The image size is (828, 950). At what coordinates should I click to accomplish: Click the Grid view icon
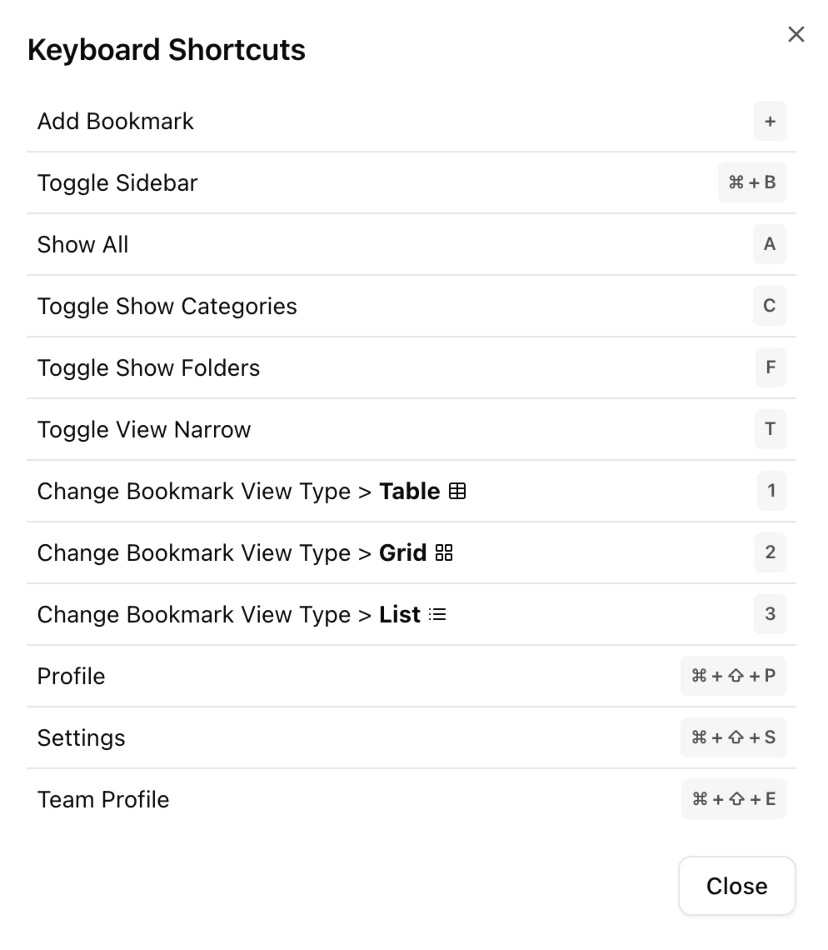[x=444, y=552]
